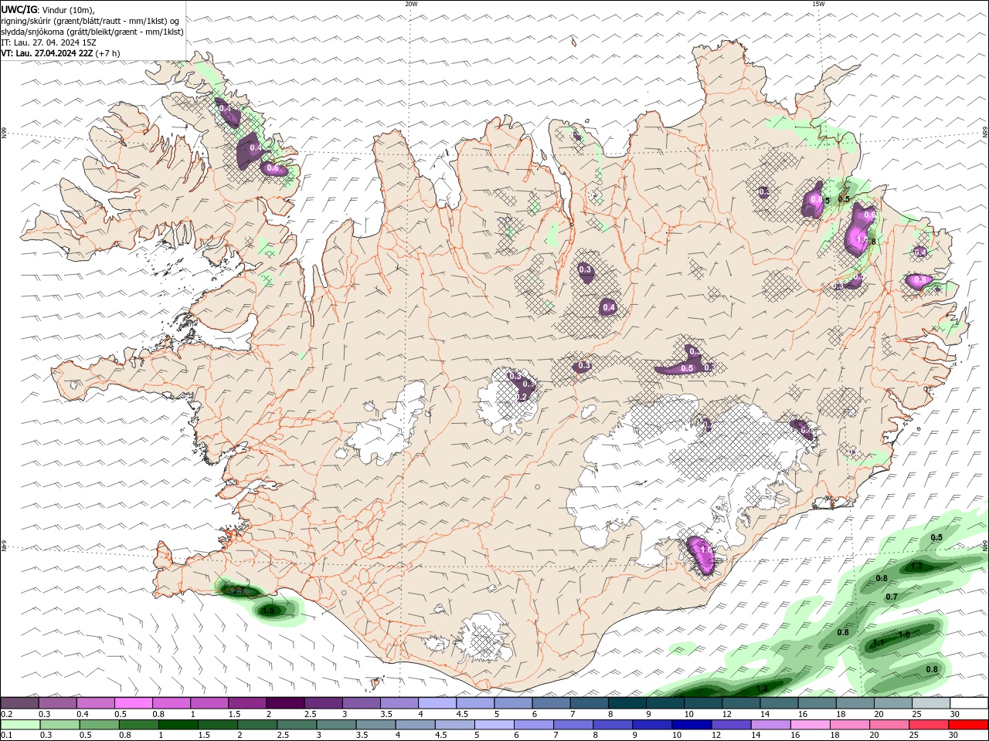Click the "0.6" snow value in the Westfjords
989x741 pixels.
272,167
